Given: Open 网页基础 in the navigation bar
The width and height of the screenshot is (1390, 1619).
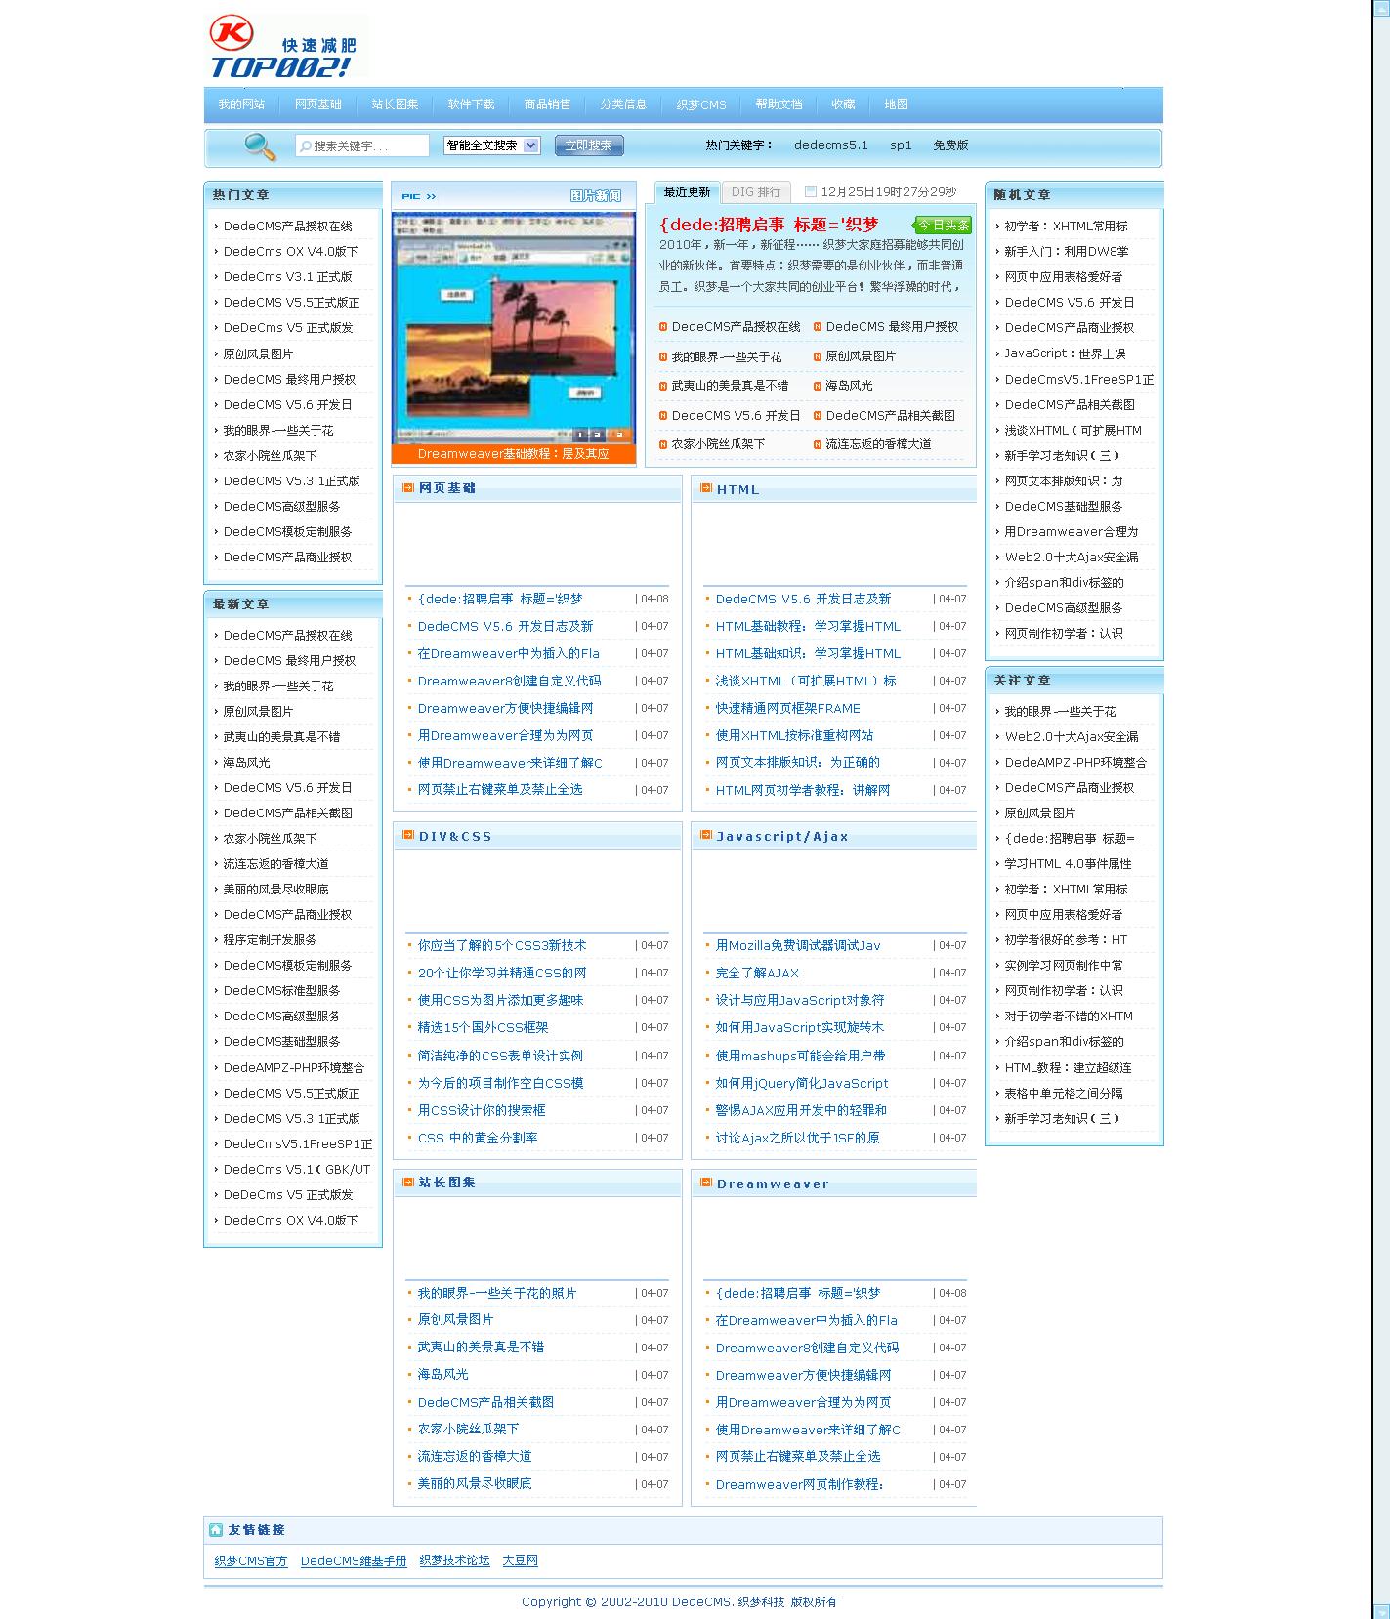Looking at the screenshot, I should pos(318,104).
